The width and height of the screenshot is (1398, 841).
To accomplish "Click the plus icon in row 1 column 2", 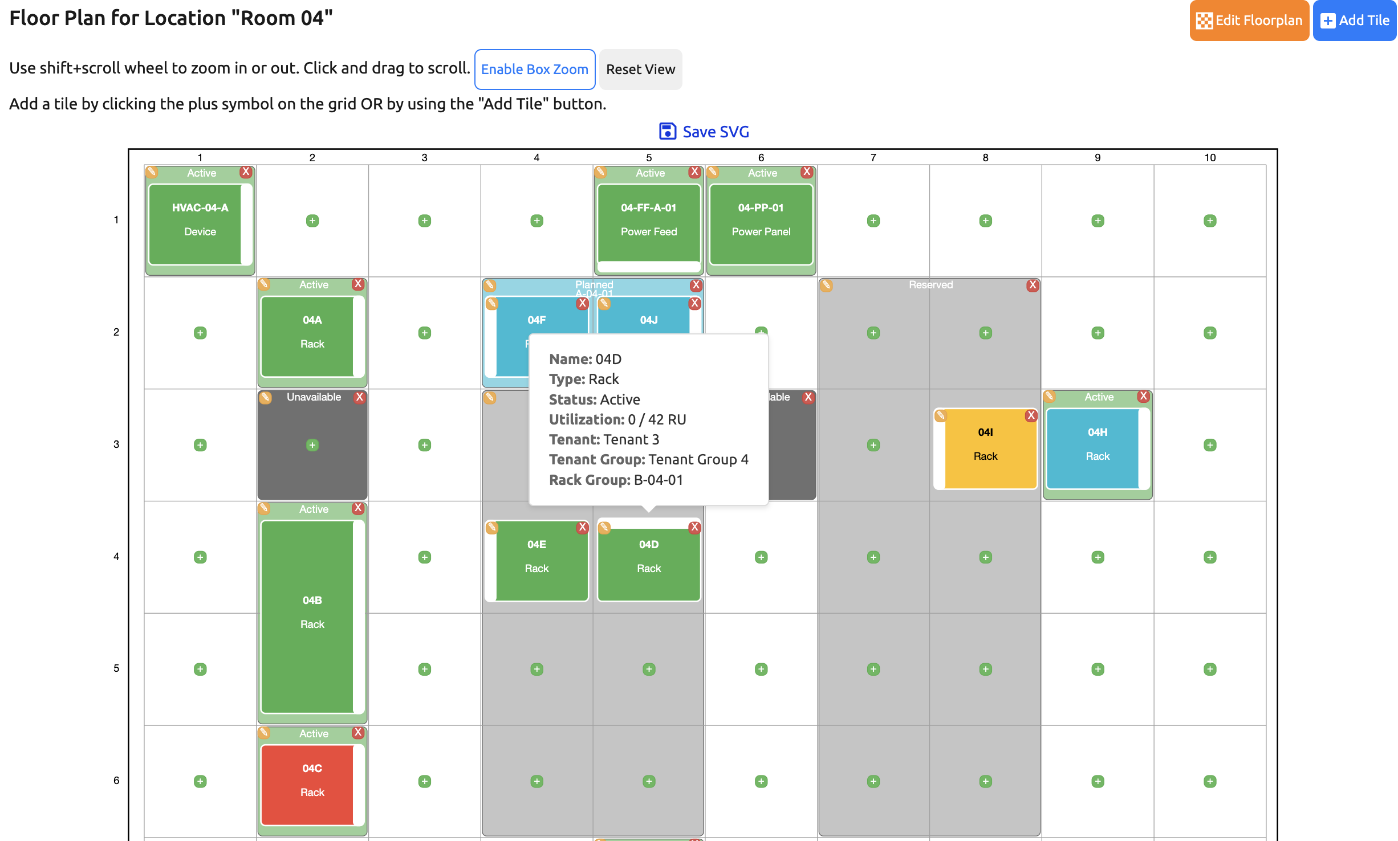I will tap(312, 221).
